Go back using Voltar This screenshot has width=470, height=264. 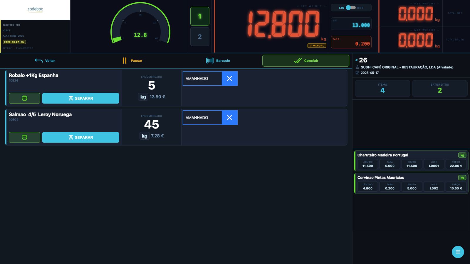click(45, 61)
